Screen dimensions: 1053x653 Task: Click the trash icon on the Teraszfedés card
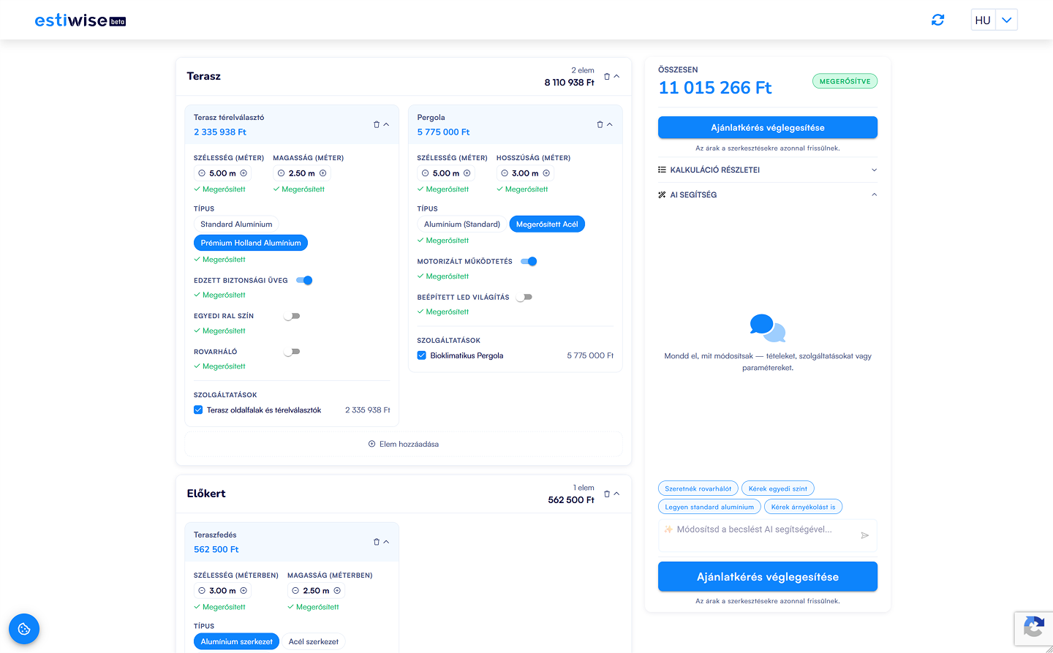point(375,541)
